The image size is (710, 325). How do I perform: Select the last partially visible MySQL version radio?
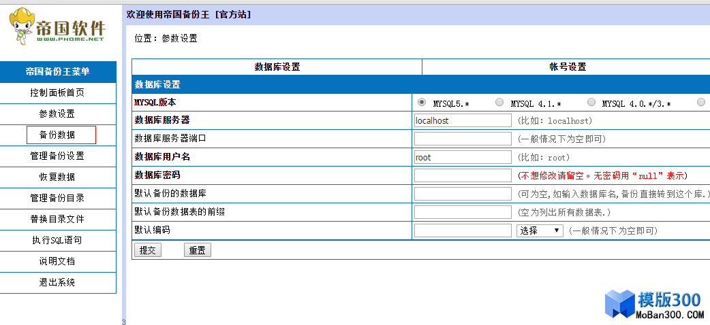coord(701,103)
